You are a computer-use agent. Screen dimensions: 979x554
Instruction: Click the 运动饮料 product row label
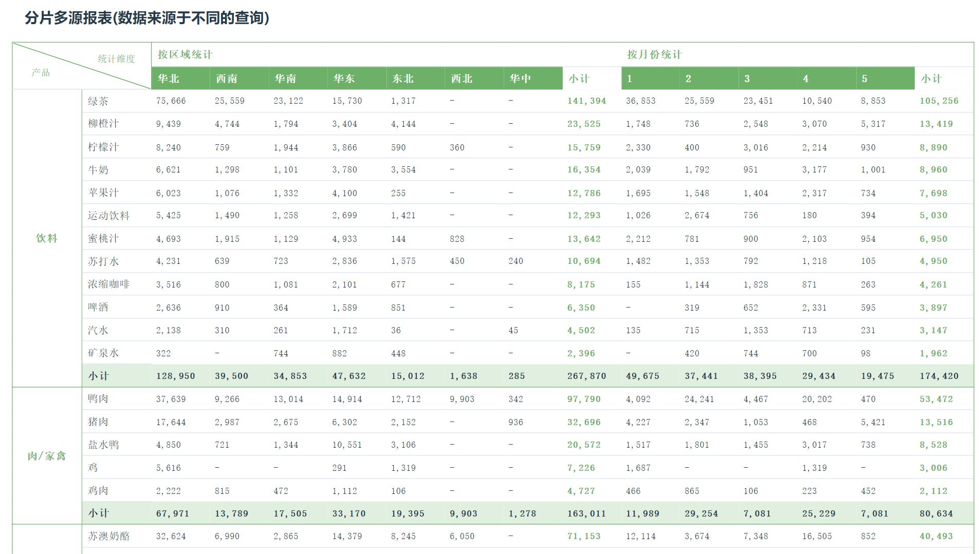point(108,216)
